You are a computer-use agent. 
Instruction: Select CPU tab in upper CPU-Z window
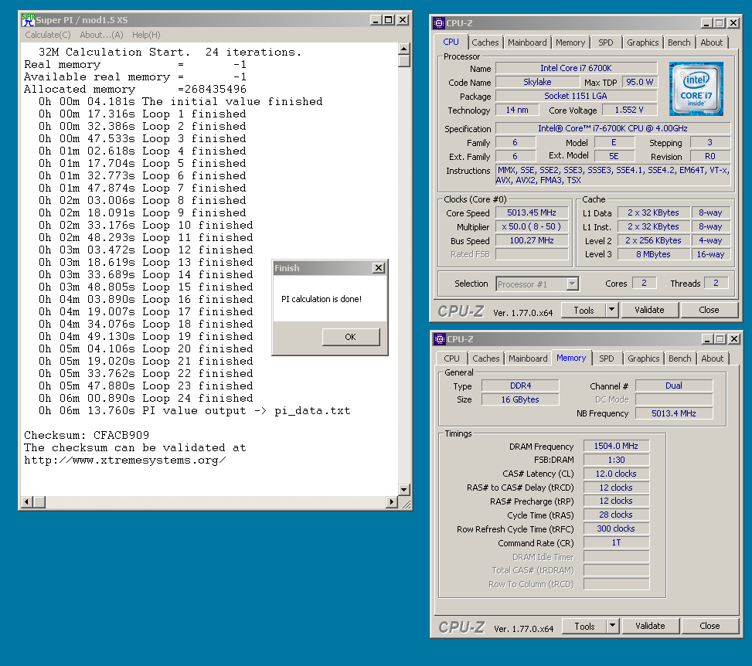tap(451, 42)
